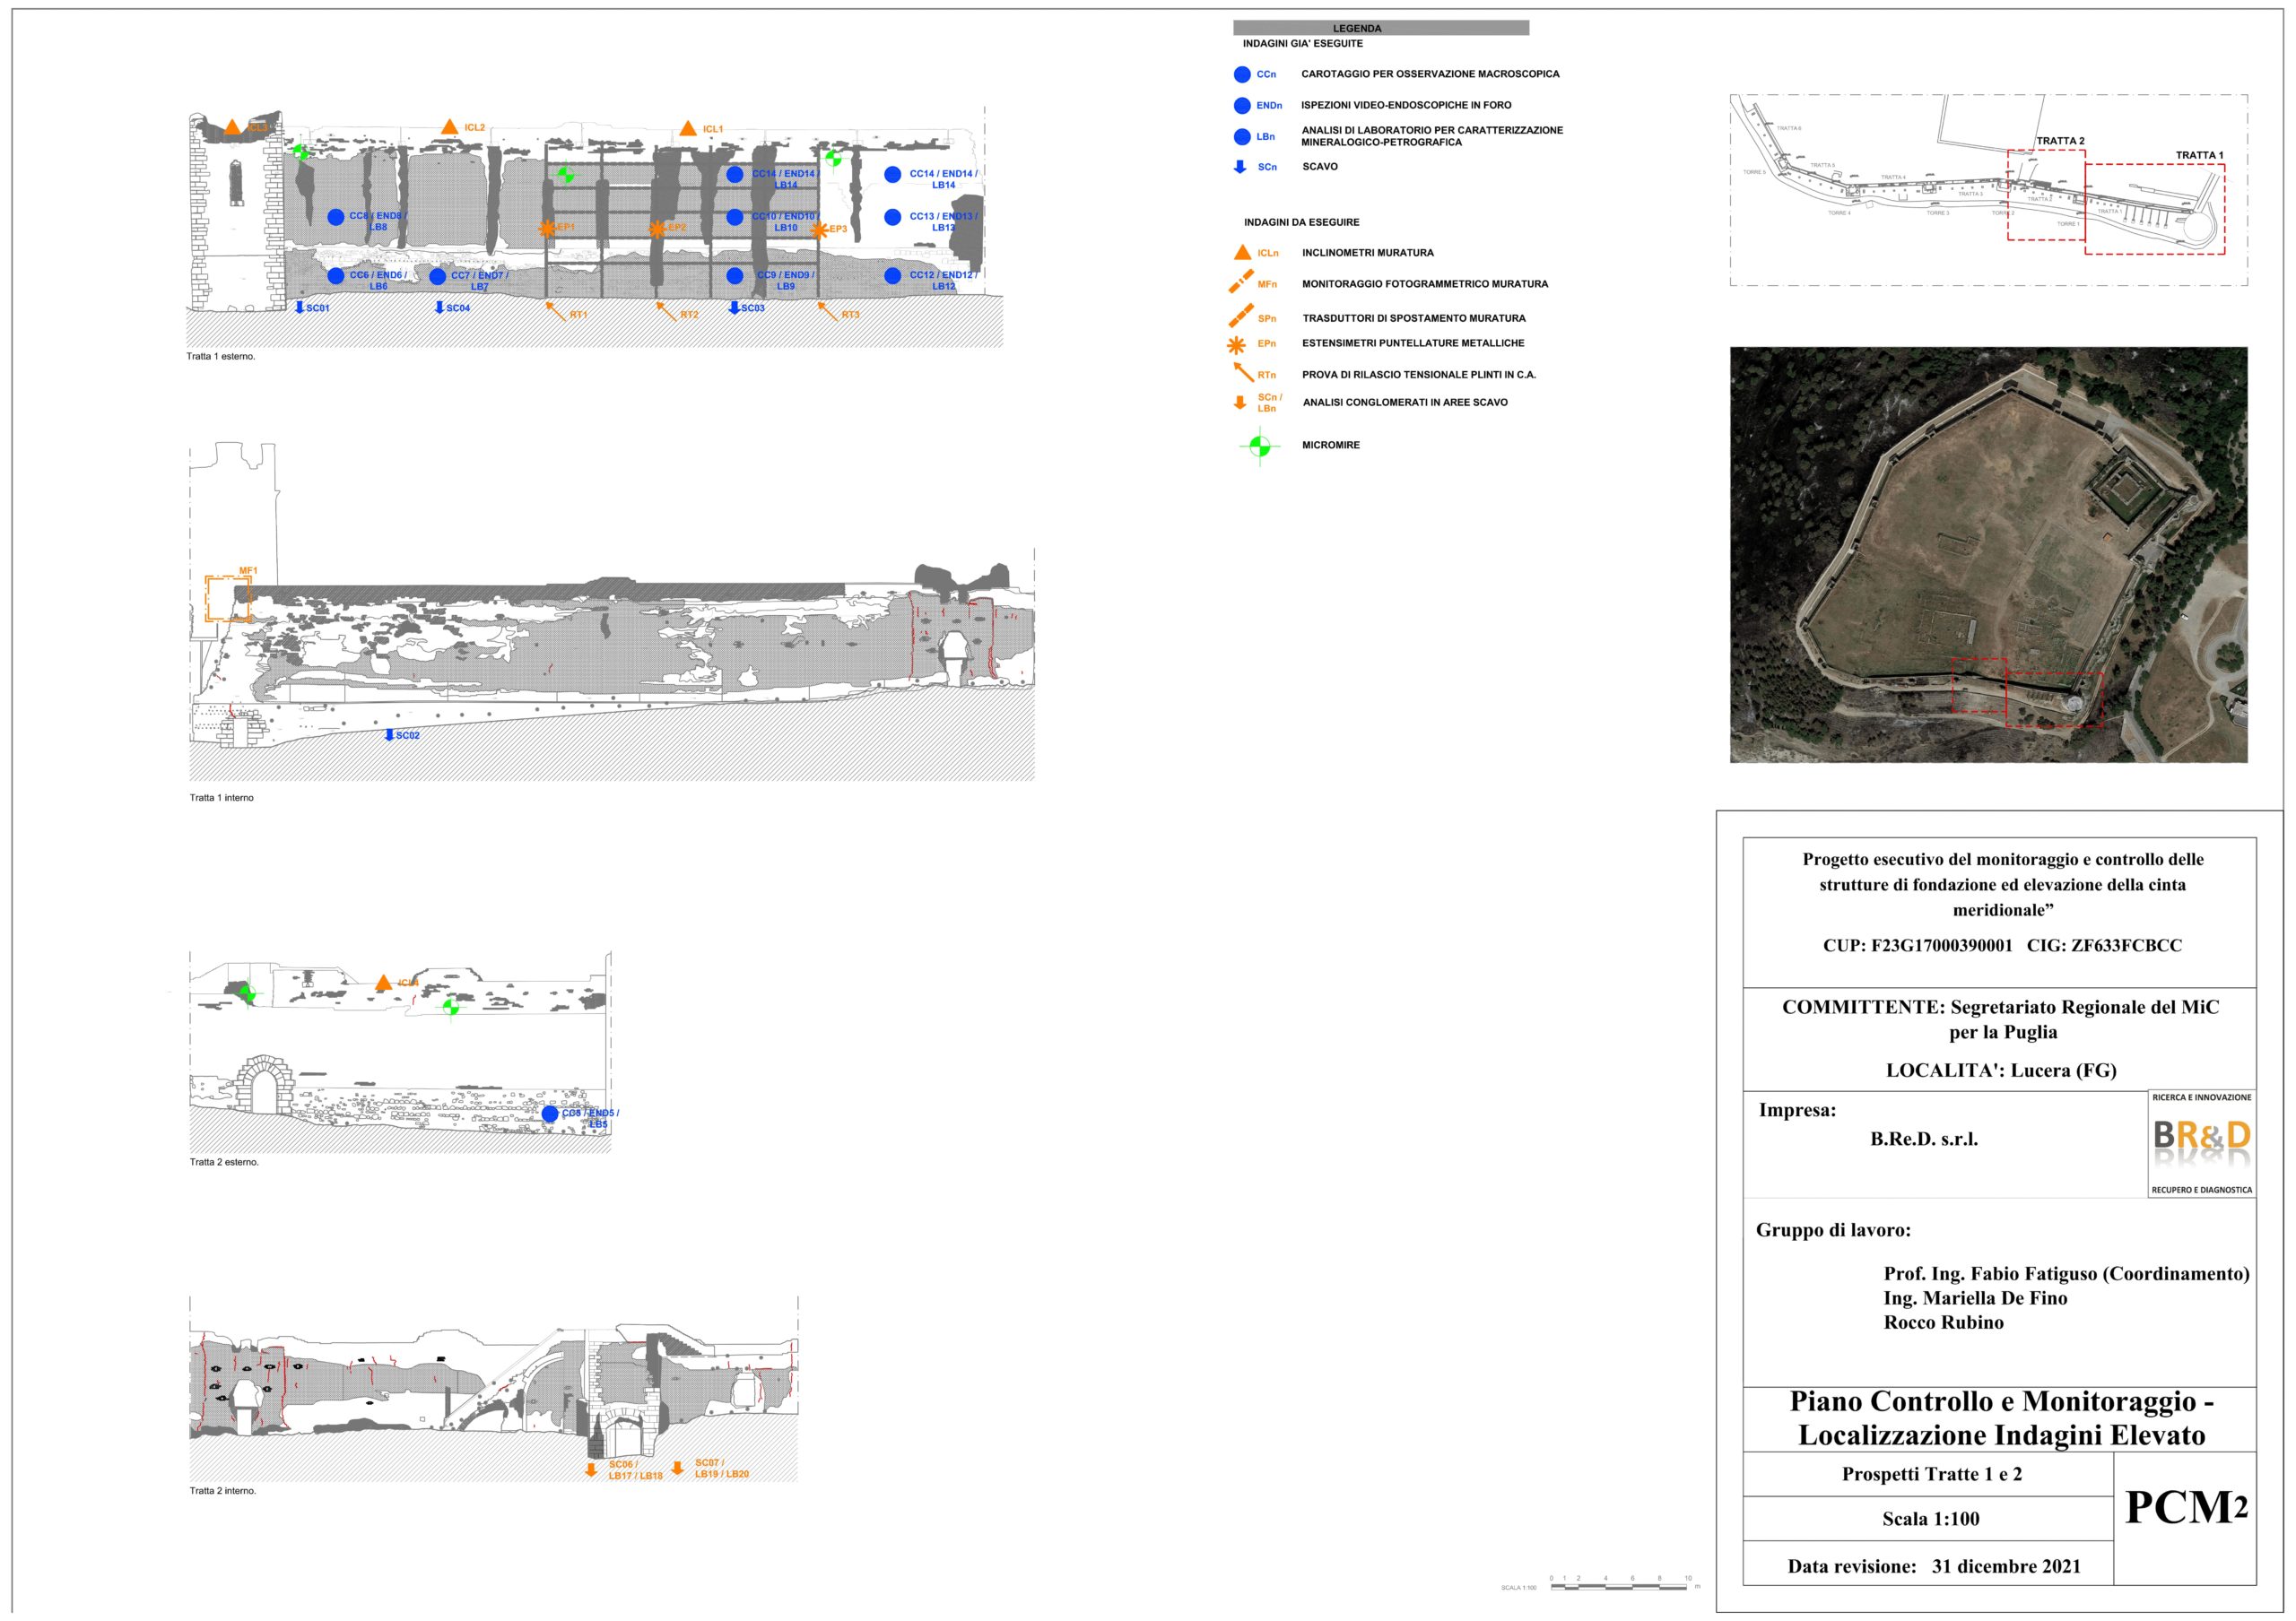Click the RTn orange arrow in legend
The height and width of the screenshot is (1621, 2296).
pyautogui.click(x=1242, y=373)
